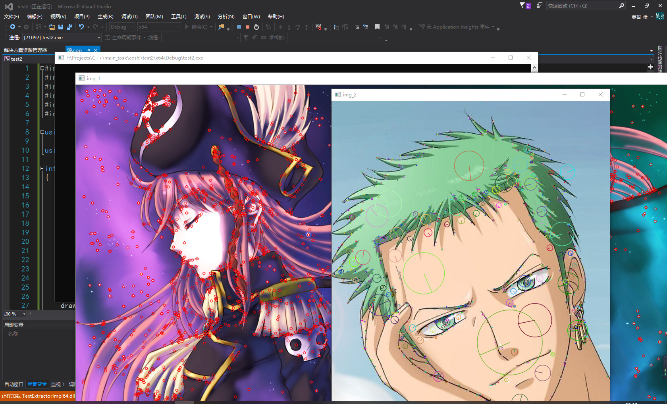Click the Step Out arrow icon
Viewport: 667px width, 404px height.
307,27
